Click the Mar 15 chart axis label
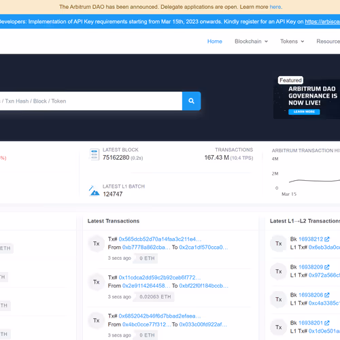Viewport: 340px width, 340px height. click(289, 194)
